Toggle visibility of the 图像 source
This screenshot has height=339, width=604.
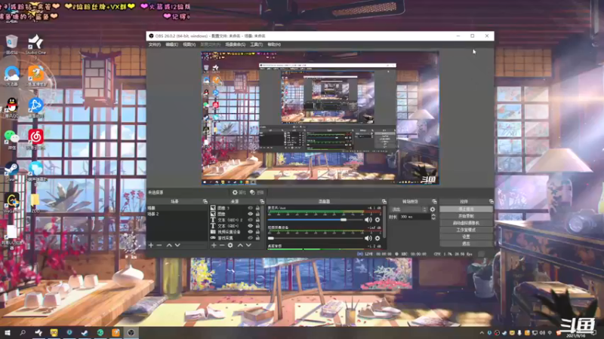point(251,214)
